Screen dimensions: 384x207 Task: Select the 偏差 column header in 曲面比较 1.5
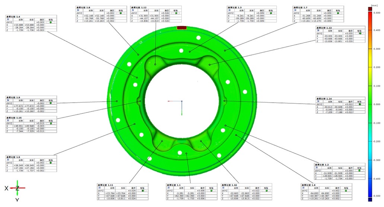(40, 160)
